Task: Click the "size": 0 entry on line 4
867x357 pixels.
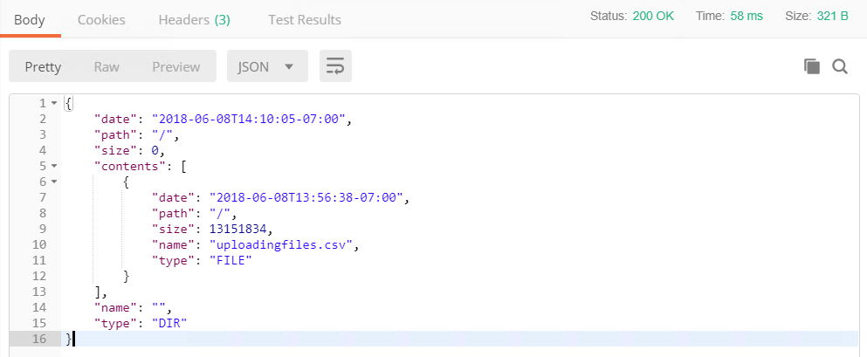Action: (130, 150)
